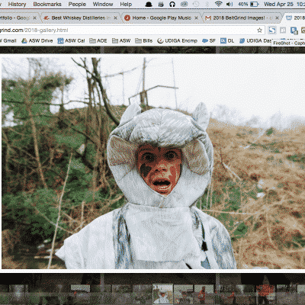Open the SF bookmark
The width and height of the screenshot is (305, 305).
(209, 40)
